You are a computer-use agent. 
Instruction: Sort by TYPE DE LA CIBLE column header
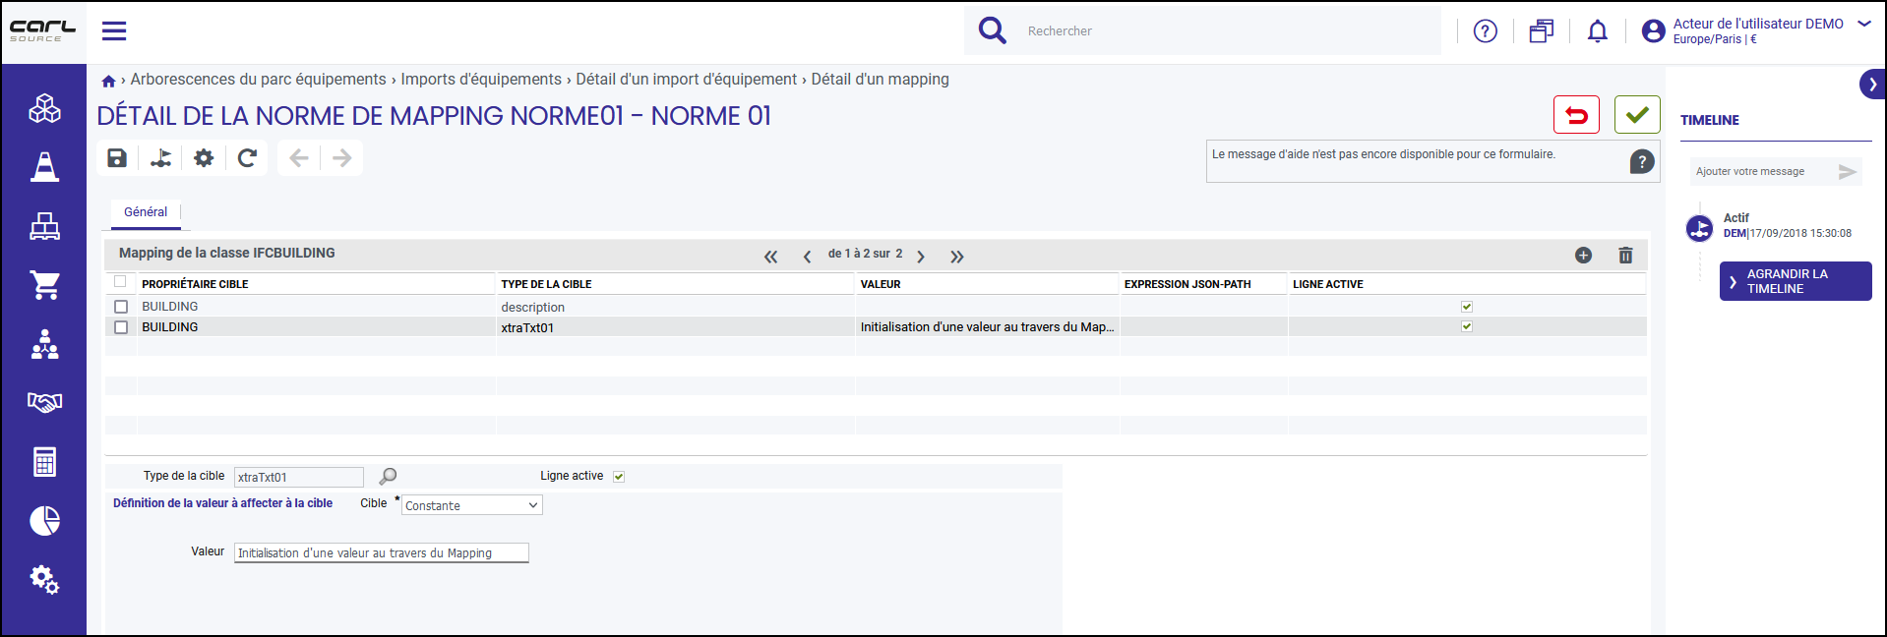546,284
